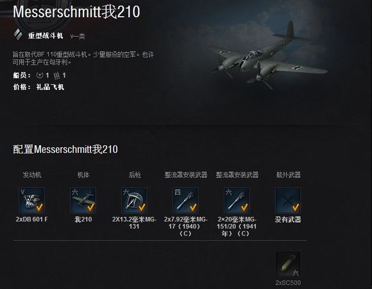
Task: Select the MG-131 rear gun turret icon
Action: [134, 200]
